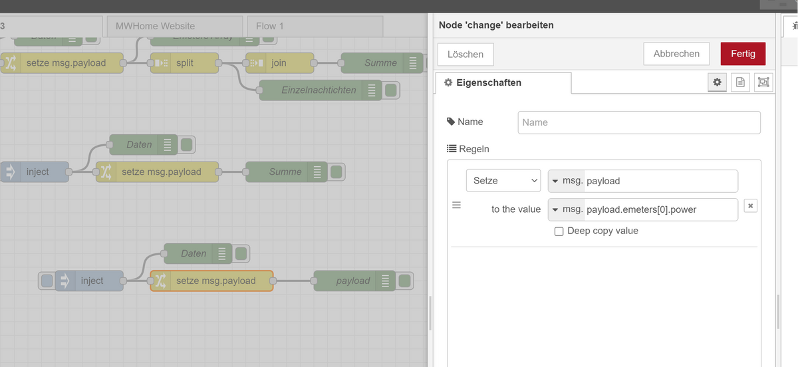Toggle the payload debug node output

click(404, 281)
